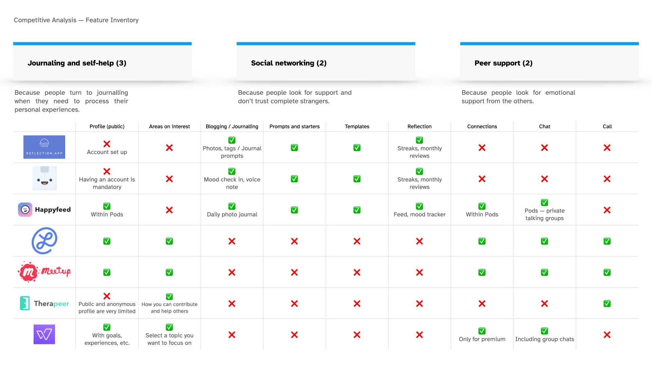
Task: Click the Therapeer logo
Action: tap(44, 303)
